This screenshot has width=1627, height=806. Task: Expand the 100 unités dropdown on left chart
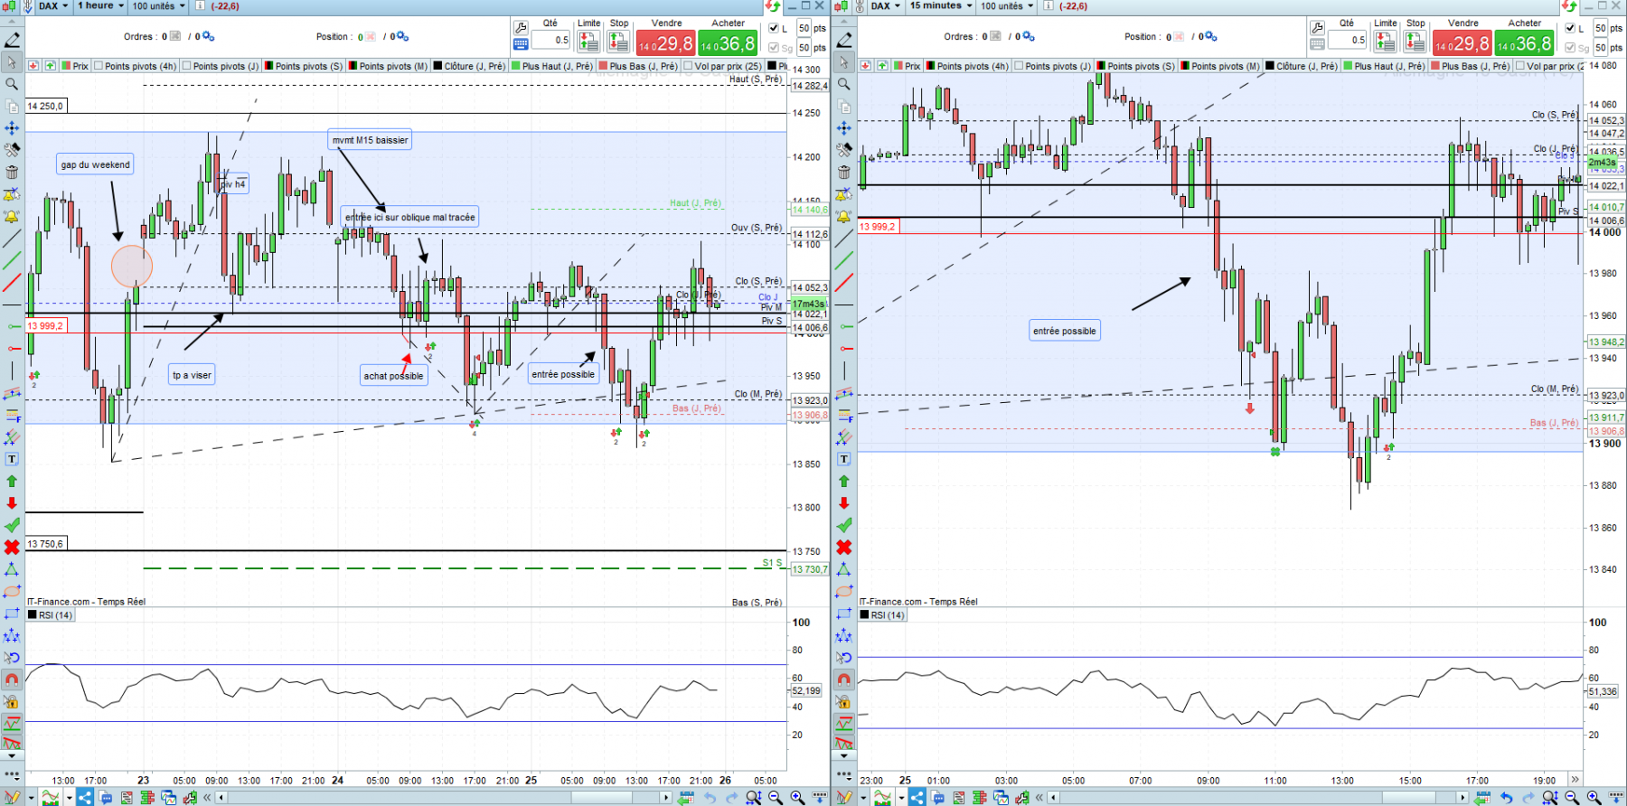159,6
